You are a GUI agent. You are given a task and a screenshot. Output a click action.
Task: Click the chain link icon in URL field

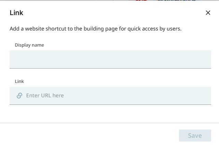point(19,96)
